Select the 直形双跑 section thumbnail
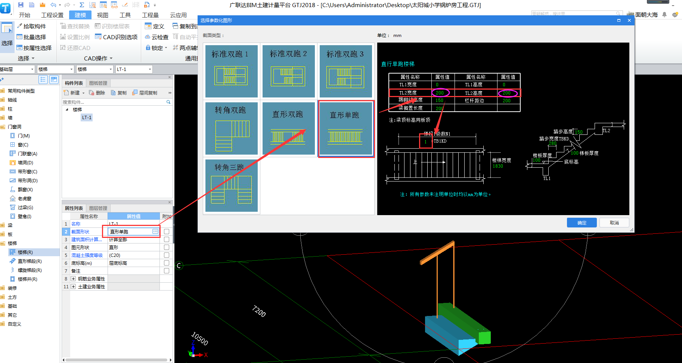This screenshot has height=363, width=682. 289,128
